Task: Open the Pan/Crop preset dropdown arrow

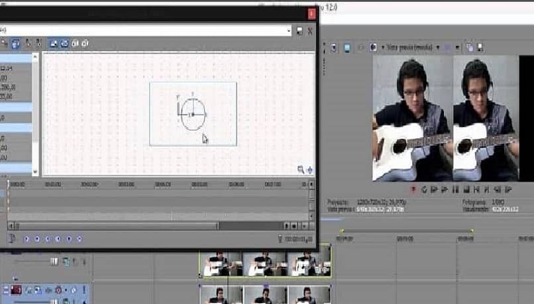Action: pyautogui.click(x=289, y=30)
